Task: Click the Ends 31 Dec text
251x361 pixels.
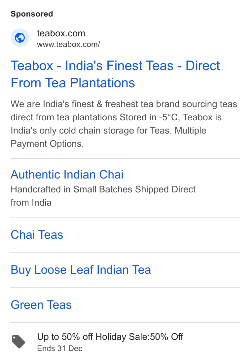Action: (x=60, y=348)
